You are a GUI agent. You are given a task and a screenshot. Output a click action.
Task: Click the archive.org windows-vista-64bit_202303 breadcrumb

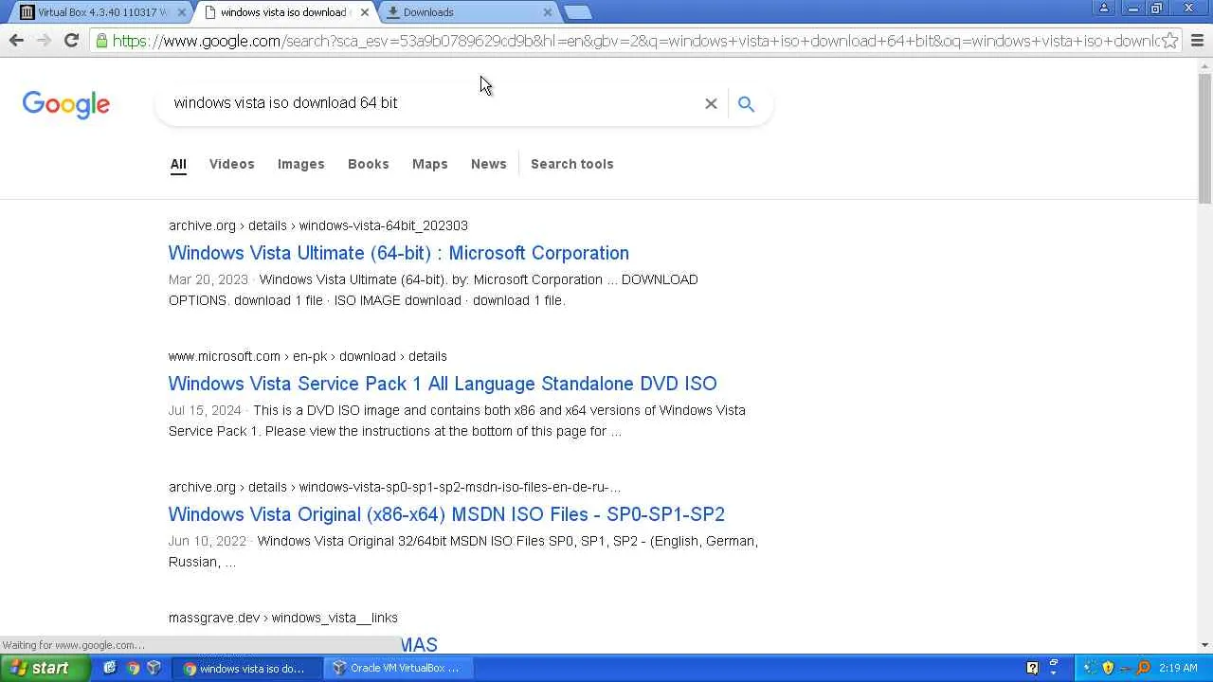tap(318, 225)
